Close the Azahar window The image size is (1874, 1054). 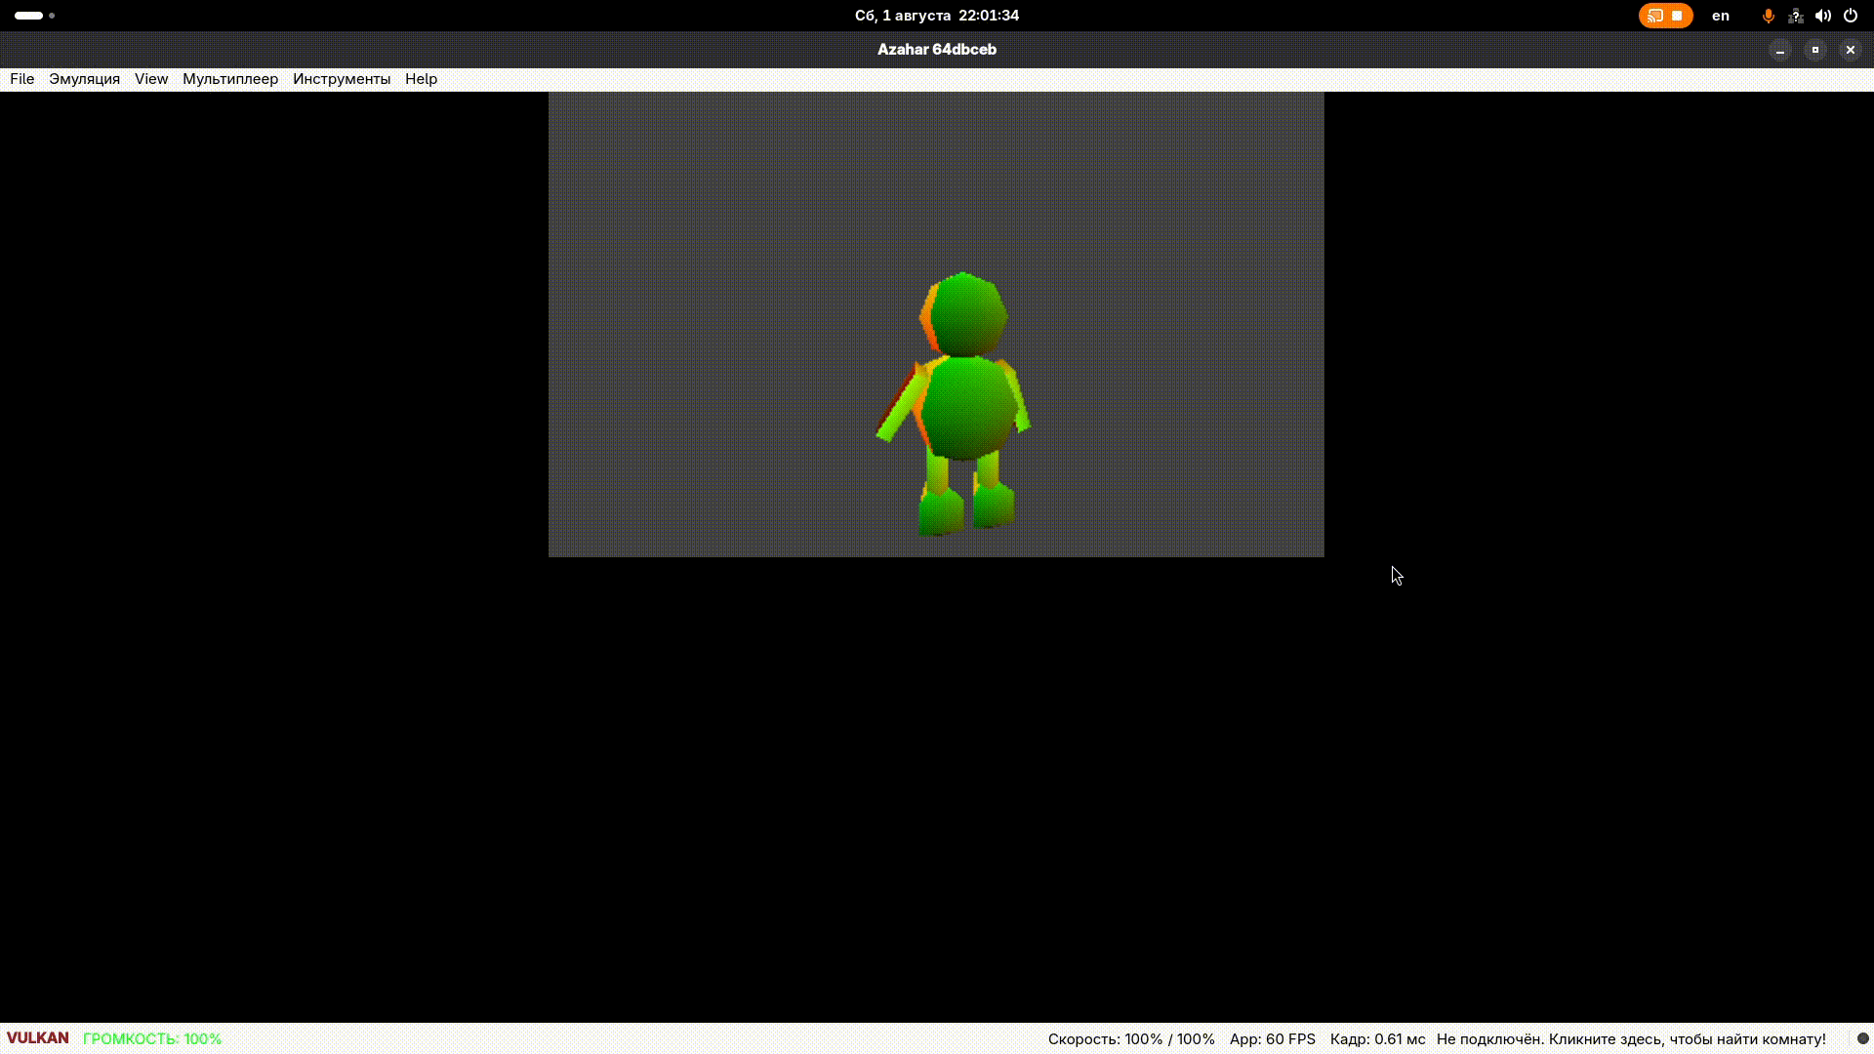1850,50
